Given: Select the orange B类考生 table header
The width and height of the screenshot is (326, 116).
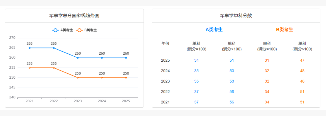Looking at the screenshot, I should click(284, 30).
